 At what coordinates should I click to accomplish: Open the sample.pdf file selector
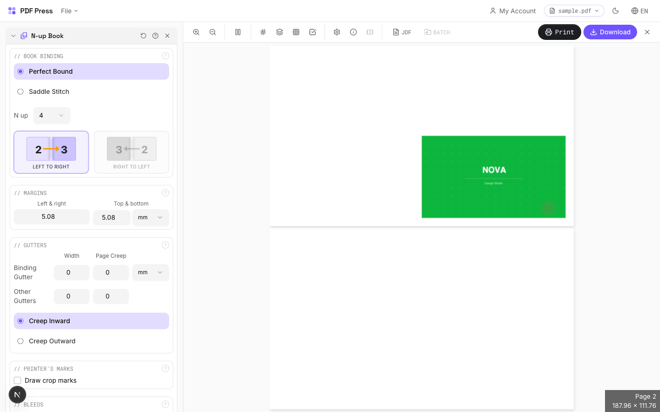pyautogui.click(x=574, y=11)
